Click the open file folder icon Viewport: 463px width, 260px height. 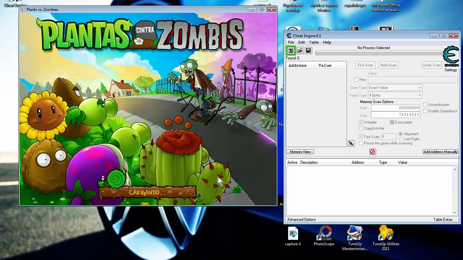300,51
